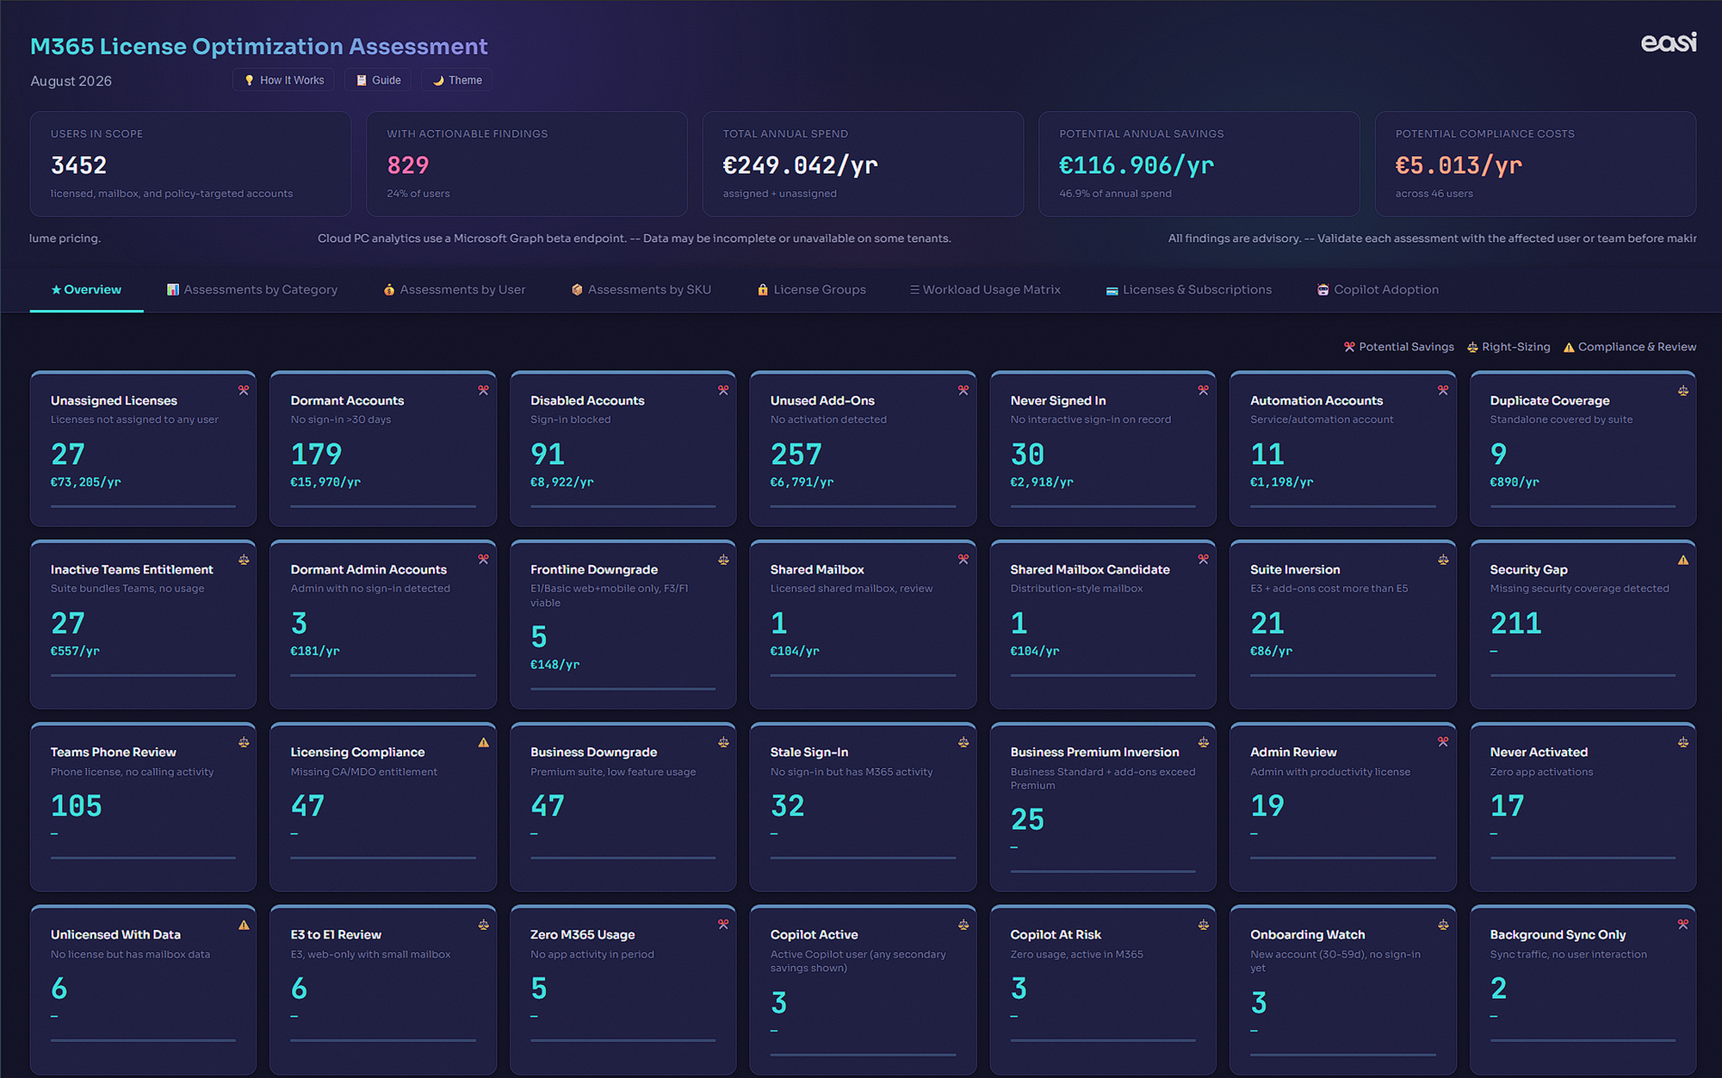
Task: Click the August 2026 date label
Action: [71, 81]
